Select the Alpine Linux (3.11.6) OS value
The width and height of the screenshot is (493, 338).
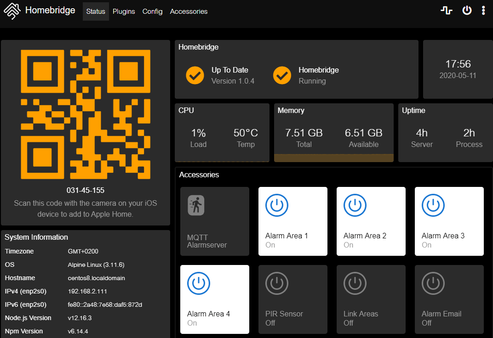[x=96, y=265]
